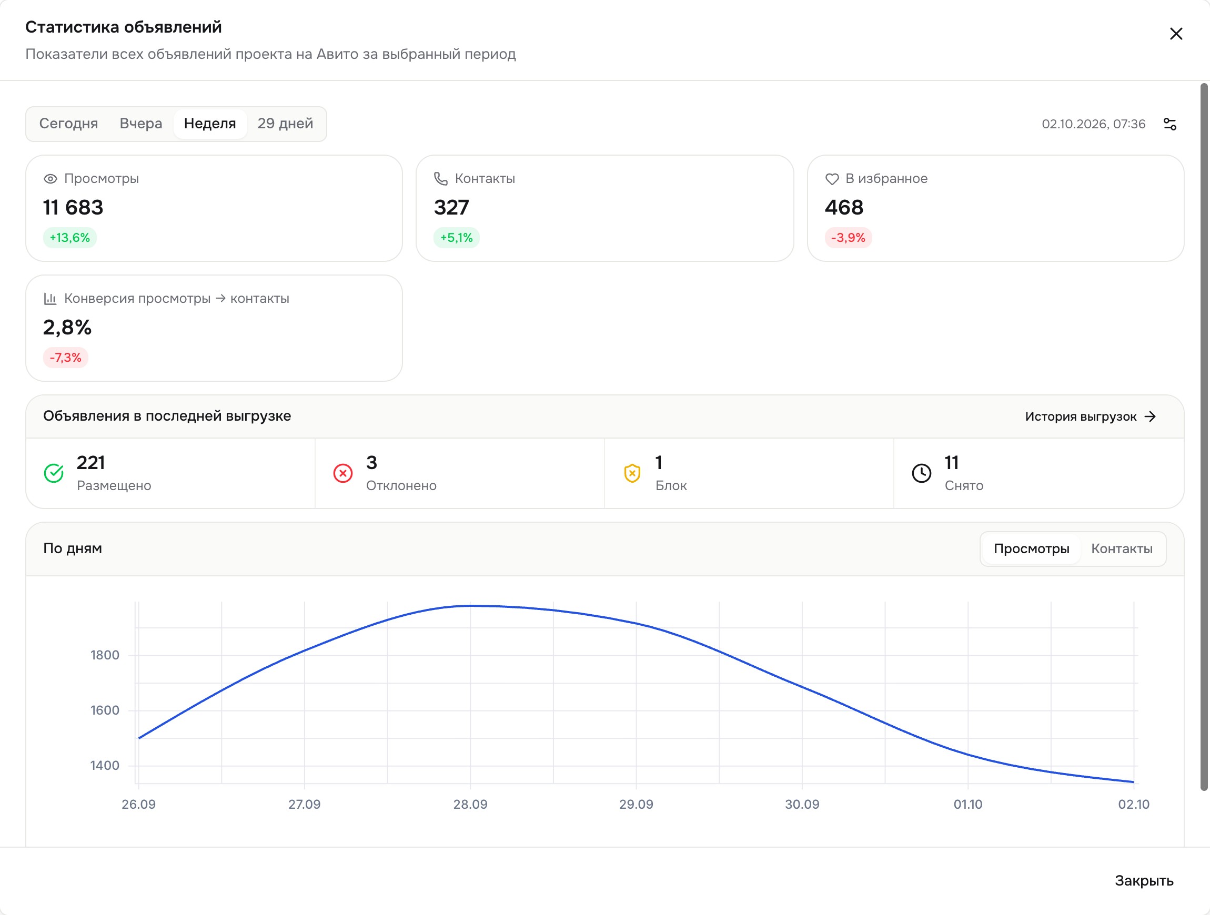Viewport: 1210px width, 915px height.
Task: Click the clock icon for Снято
Action: [x=922, y=473]
